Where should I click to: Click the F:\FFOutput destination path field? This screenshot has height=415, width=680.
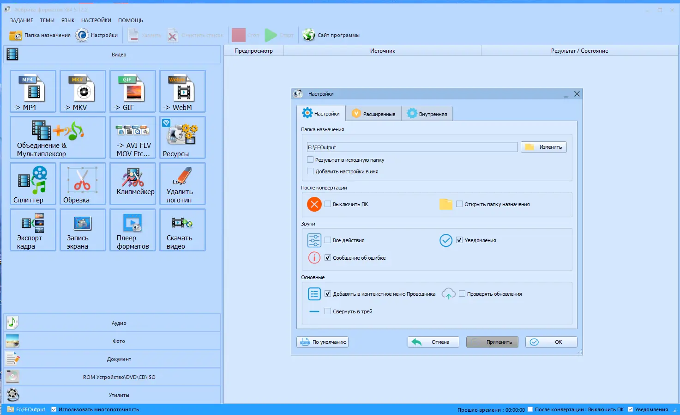(412, 147)
